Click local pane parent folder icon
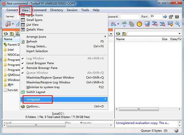184x135 pixels. [x=12, y=34]
